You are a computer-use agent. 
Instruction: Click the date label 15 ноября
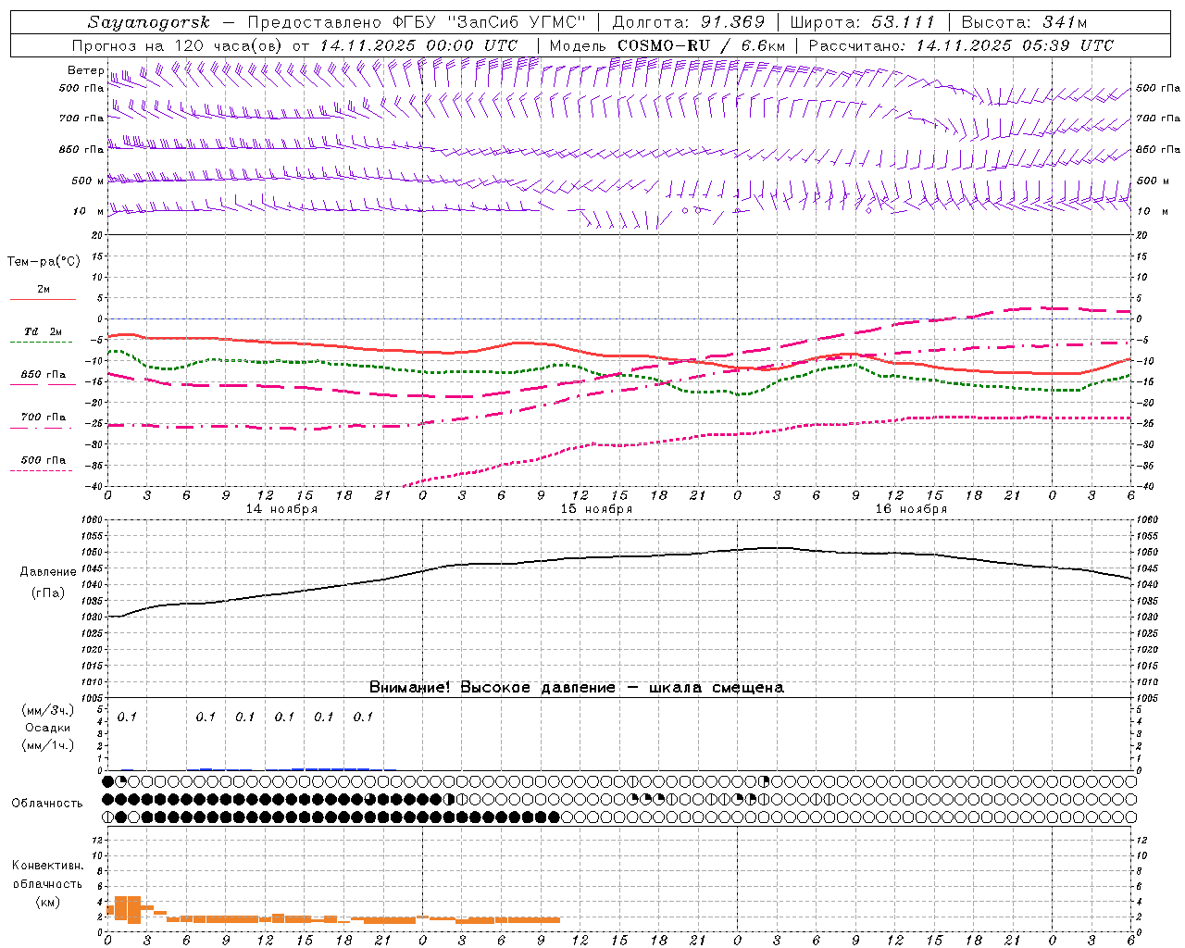pos(596,509)
